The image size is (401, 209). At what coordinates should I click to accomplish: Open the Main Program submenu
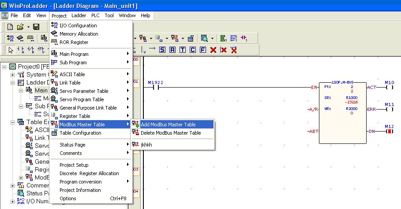(x=91, y=54)
